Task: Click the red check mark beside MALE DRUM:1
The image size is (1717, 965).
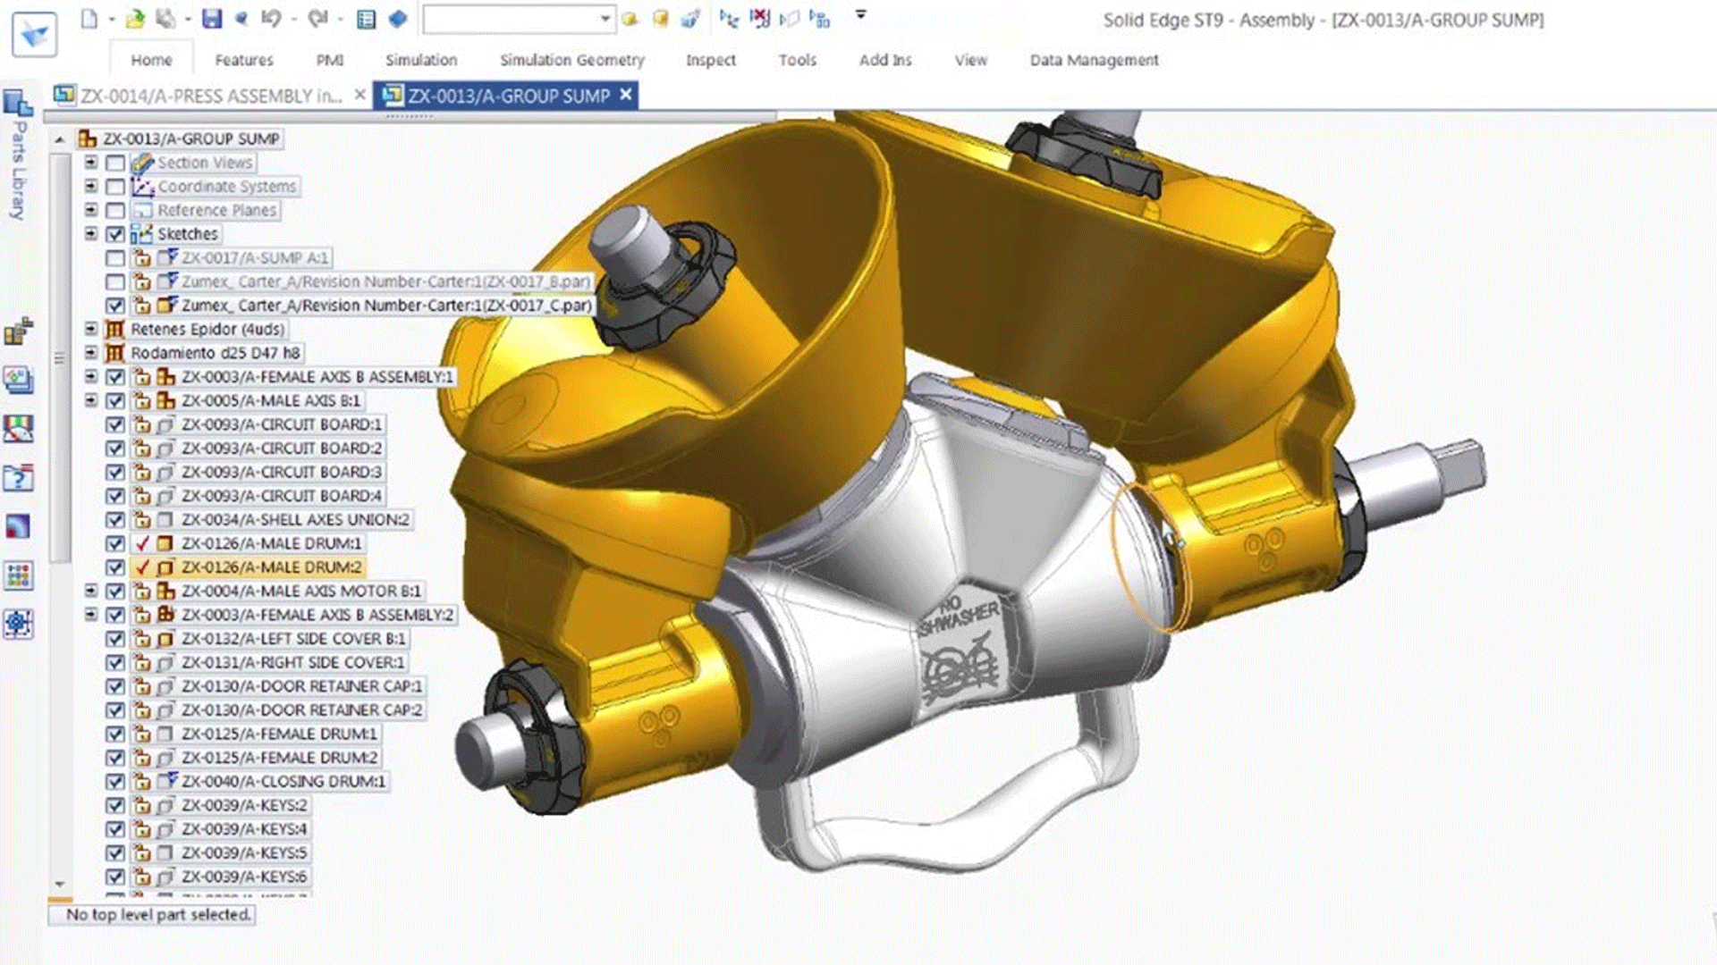Action: coord(142,543)
